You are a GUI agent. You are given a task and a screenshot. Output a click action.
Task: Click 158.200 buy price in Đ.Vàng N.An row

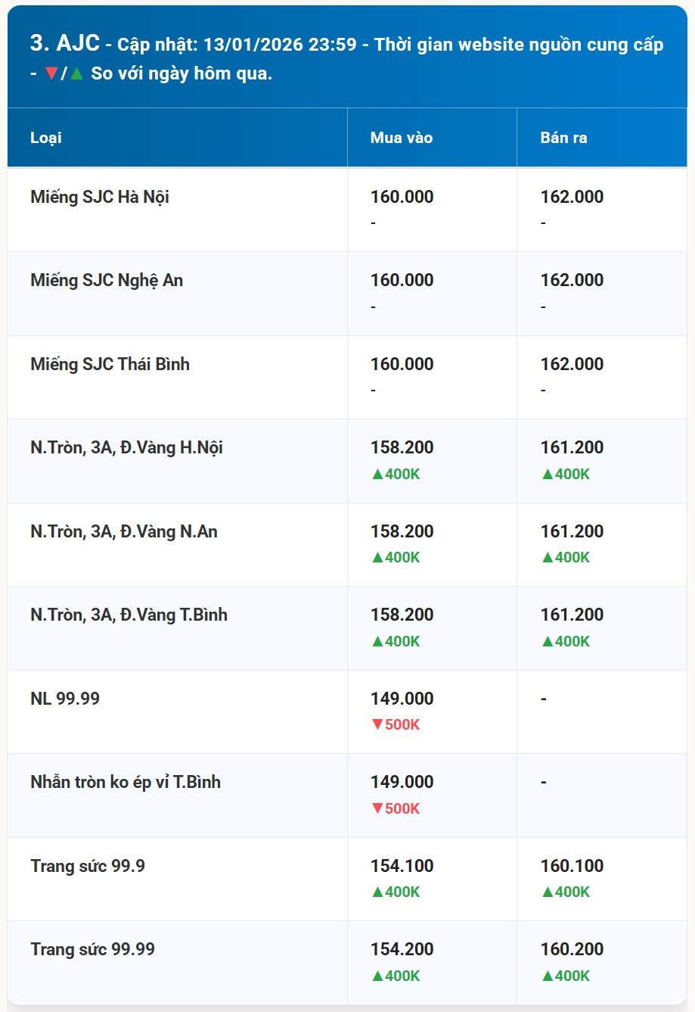point(402,531)
